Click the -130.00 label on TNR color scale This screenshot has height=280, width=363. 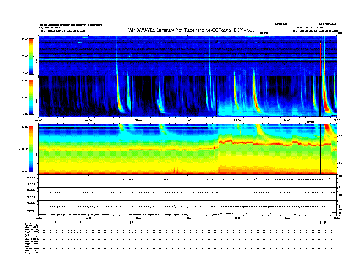coord(24,127)
